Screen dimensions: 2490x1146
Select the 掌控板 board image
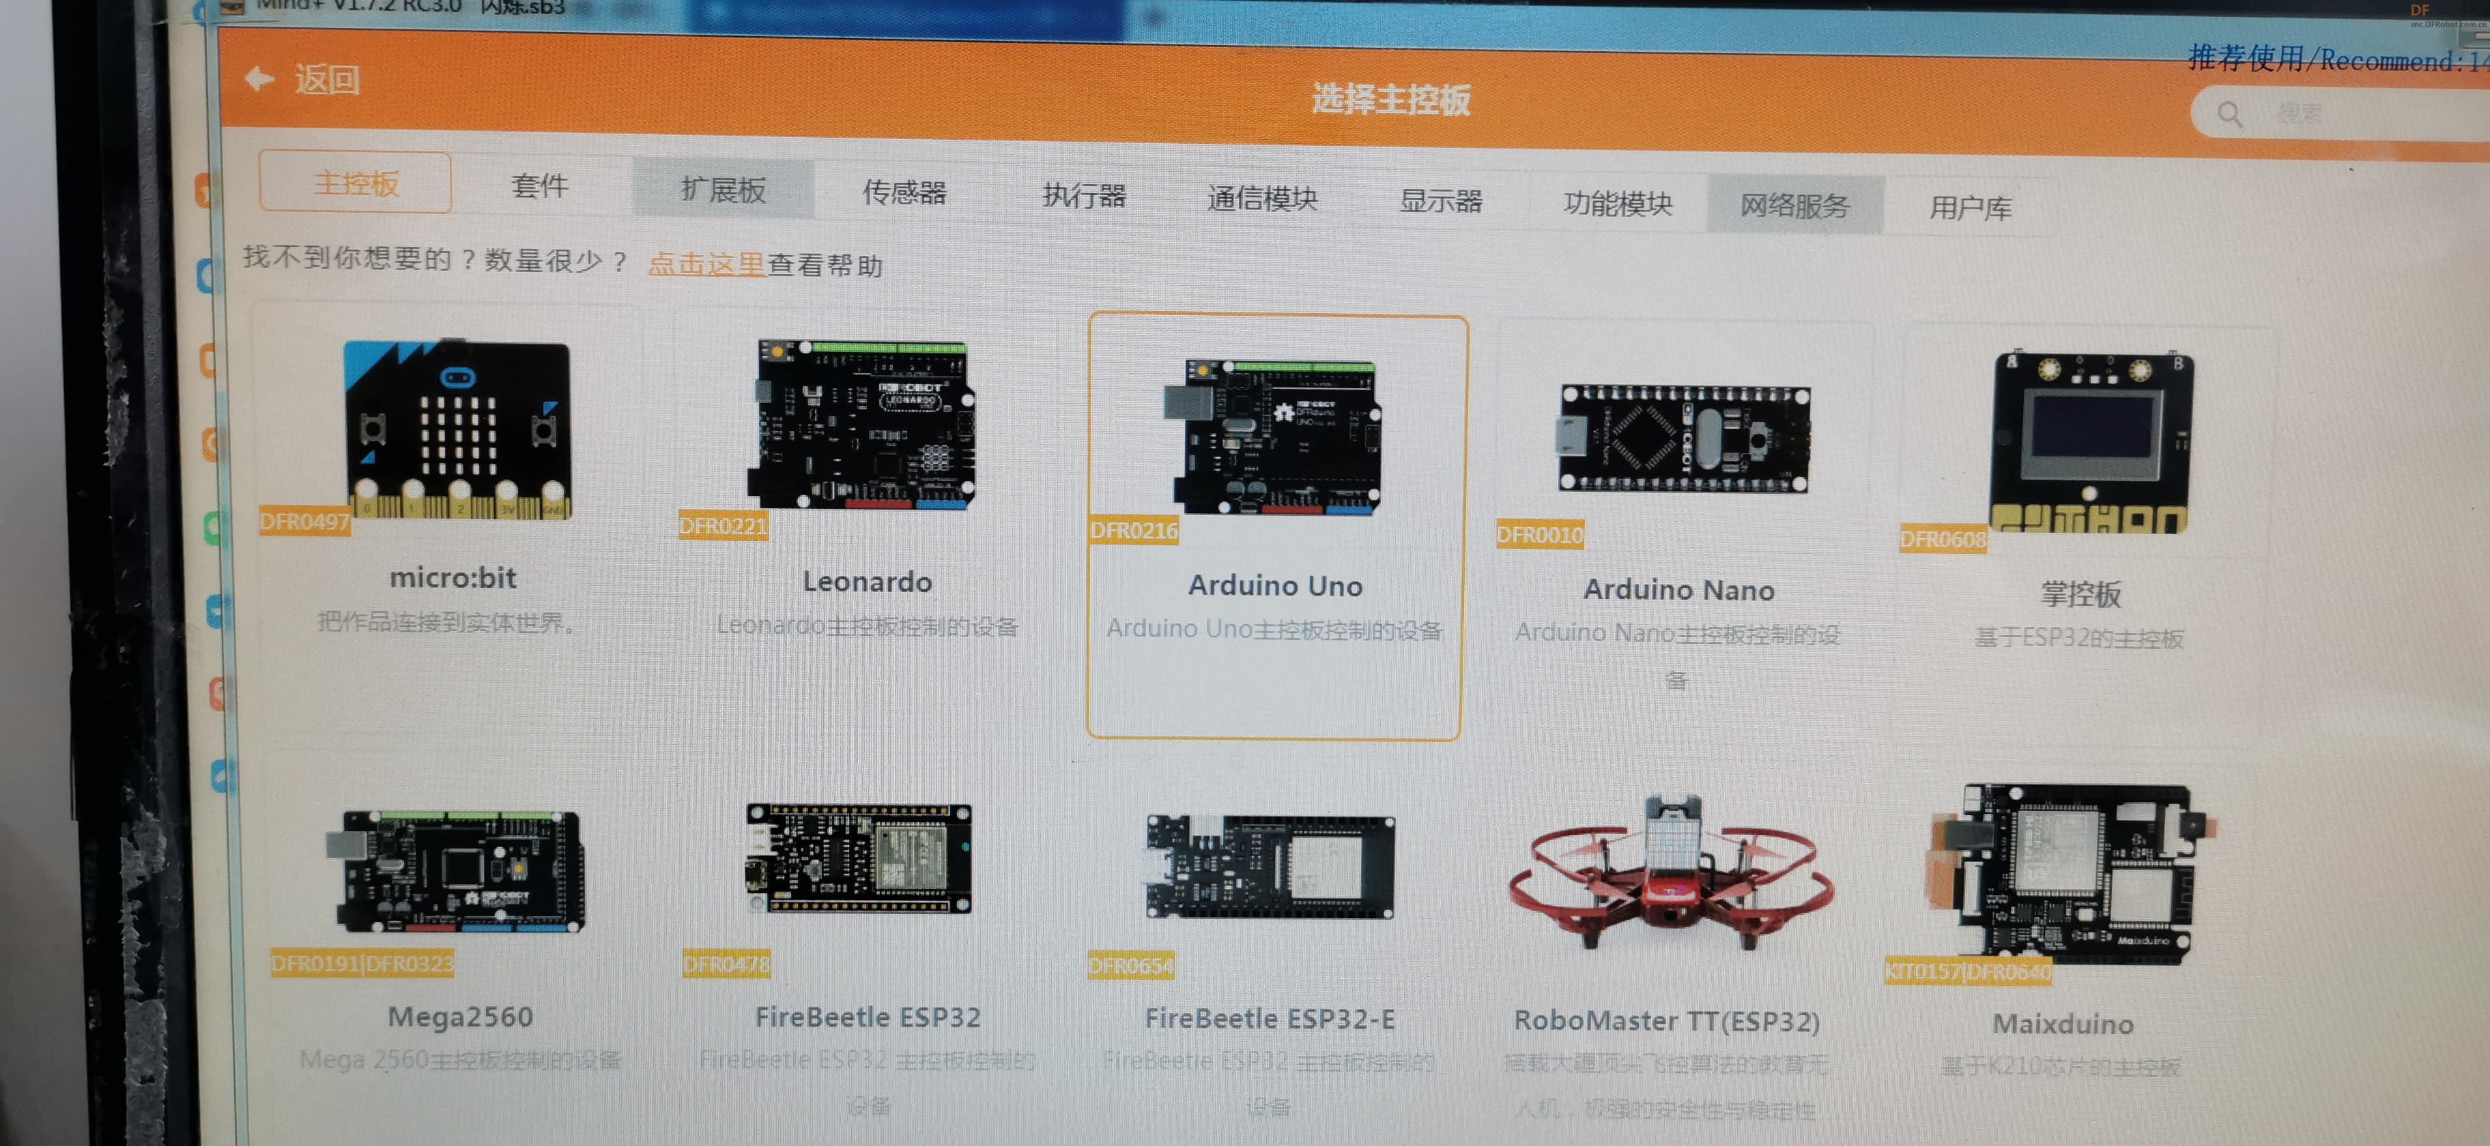point(2092,441)
